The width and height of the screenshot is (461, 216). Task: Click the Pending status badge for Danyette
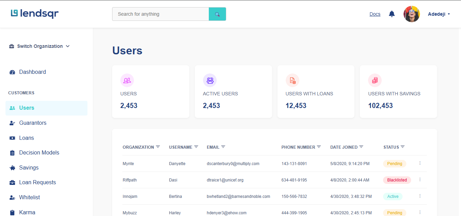click(395, 164)
